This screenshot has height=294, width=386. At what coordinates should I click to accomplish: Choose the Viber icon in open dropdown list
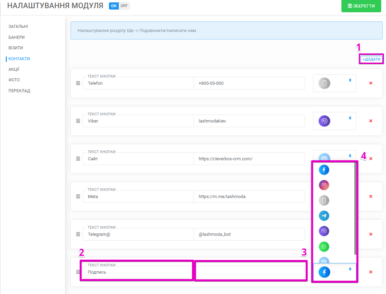click(324, 231)
